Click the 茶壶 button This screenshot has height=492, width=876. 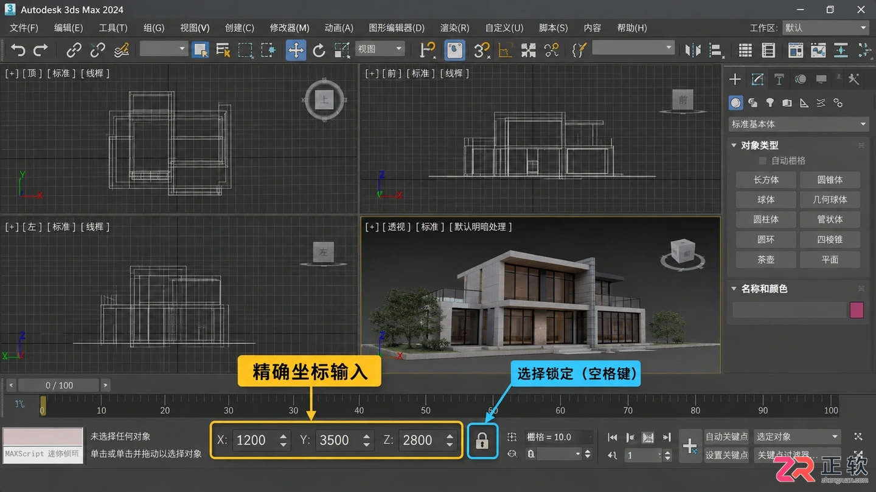(766, 259)
